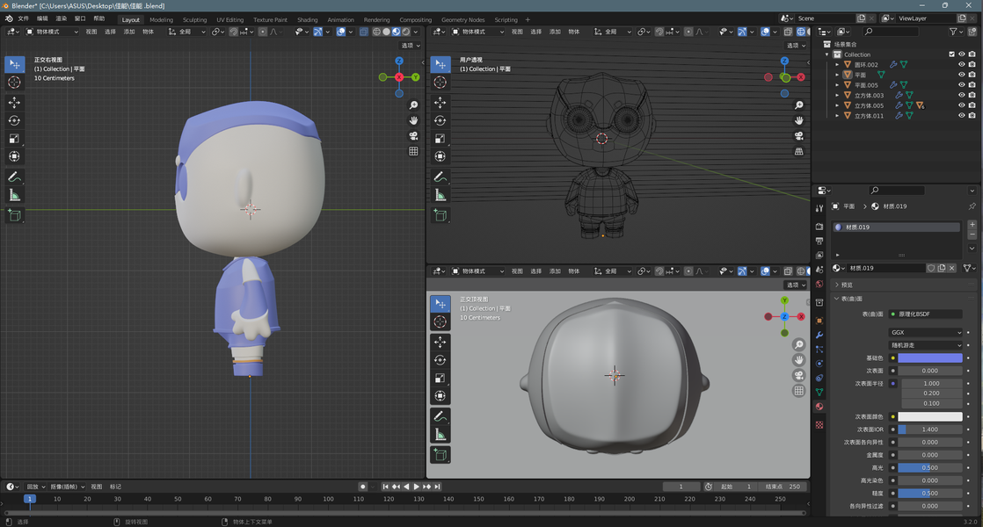Jump to the end frame in timeline
983x527 pixels.
click(438, 487)
